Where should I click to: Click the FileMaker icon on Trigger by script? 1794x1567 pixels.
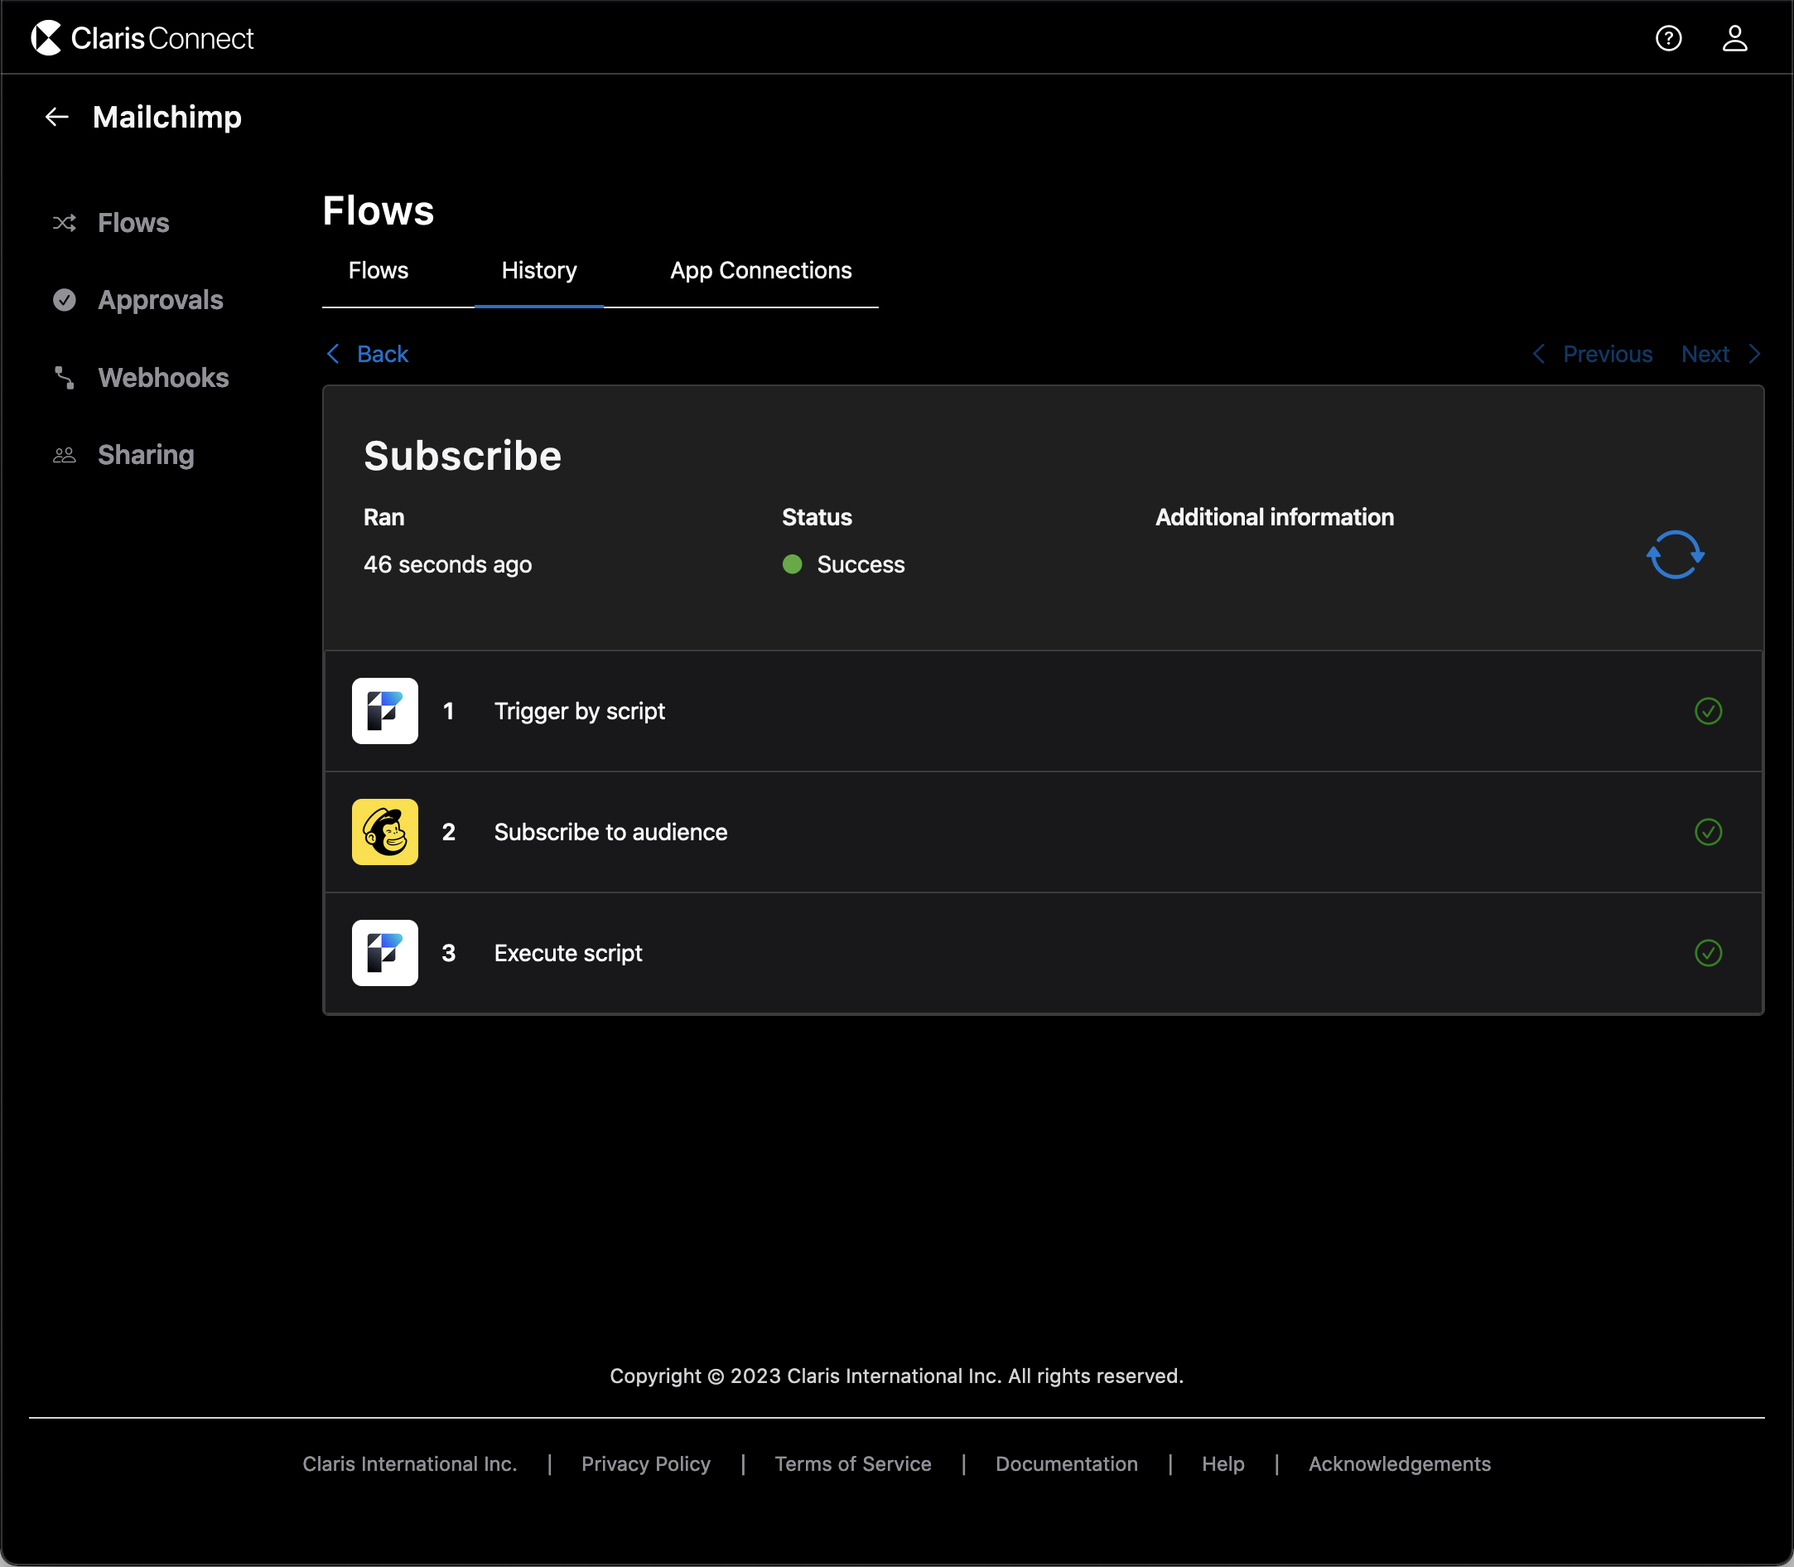tap(384, 711)
